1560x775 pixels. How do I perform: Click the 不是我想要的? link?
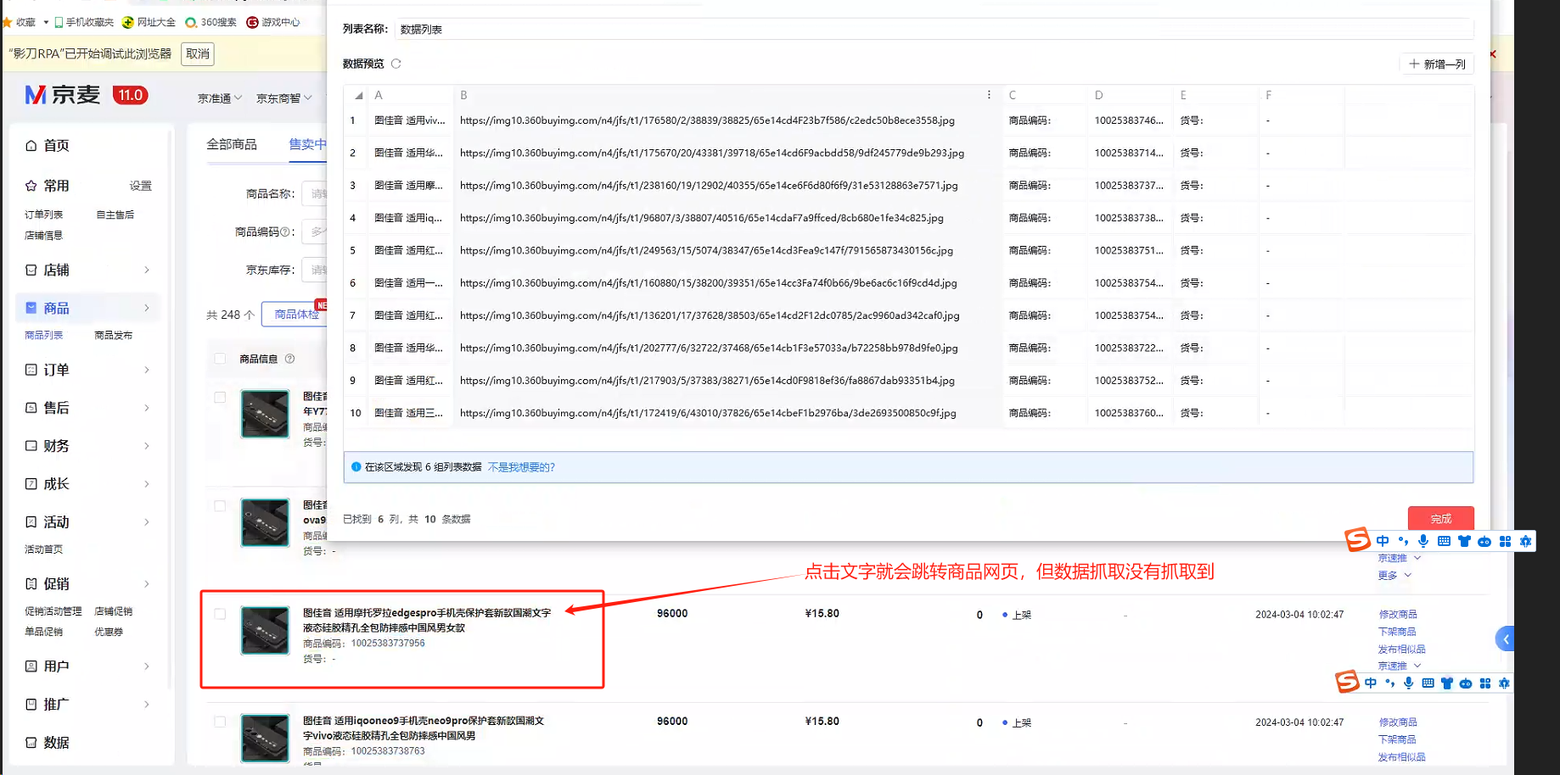(521, 467)
